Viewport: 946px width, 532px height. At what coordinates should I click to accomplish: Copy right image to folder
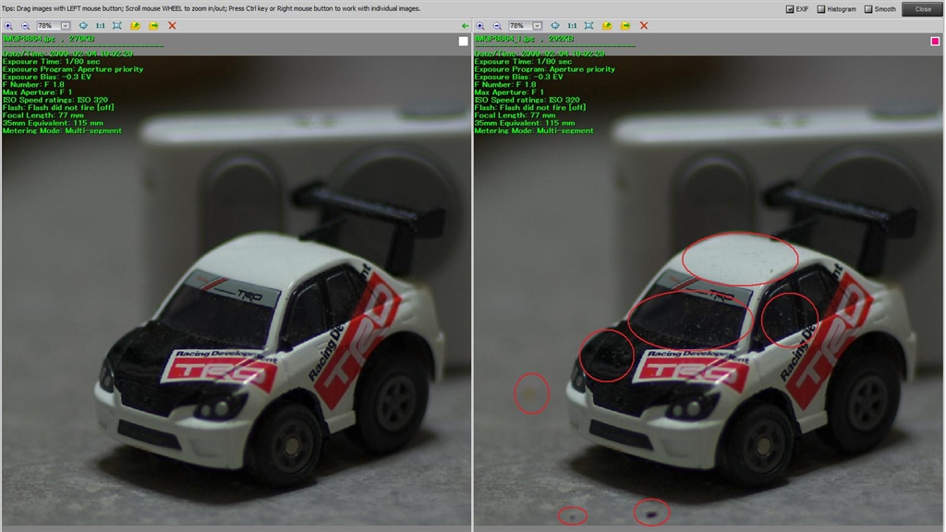coord(607,26)
